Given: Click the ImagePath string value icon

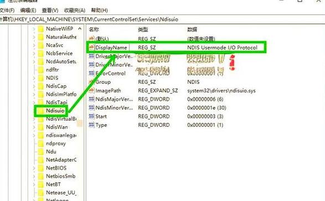Looking at the screenshot, I should (x=91, y=91).
